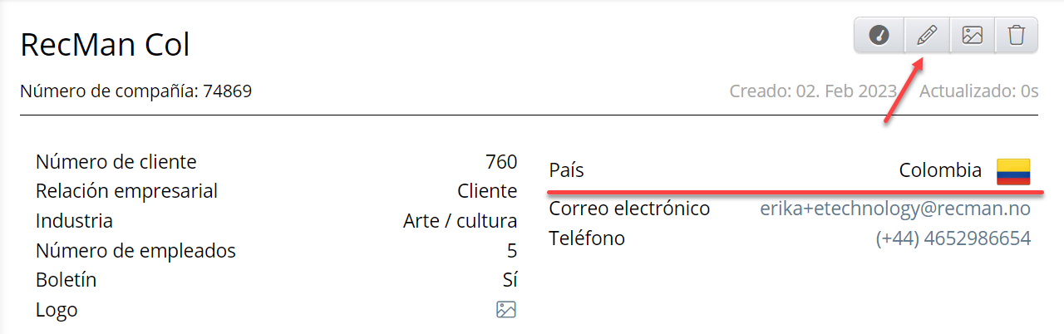Viewport: 1064px width, 334px height.
Task: Open the image upload toolbar icon
Action: (973, 36)
